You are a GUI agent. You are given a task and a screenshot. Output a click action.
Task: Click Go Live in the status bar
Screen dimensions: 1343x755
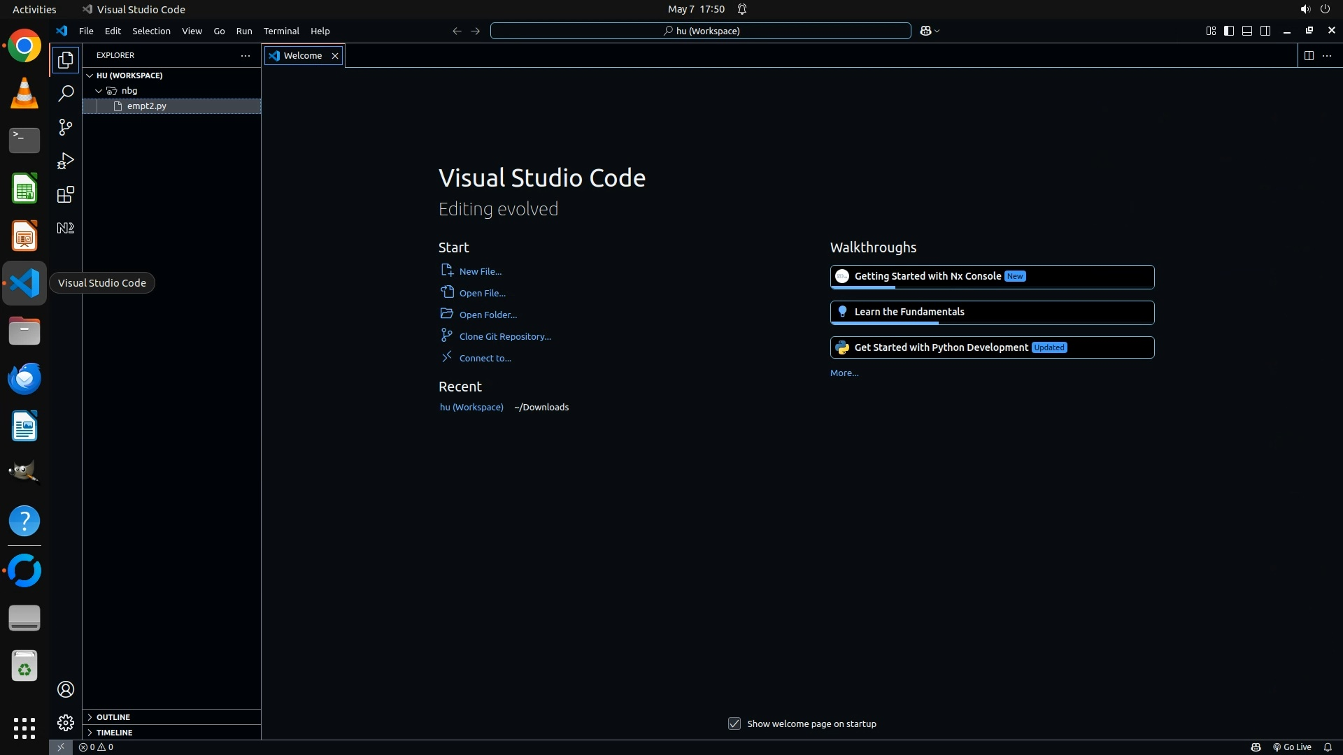click(x=1292, y=747)
